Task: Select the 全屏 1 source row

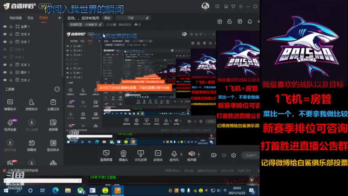Action: [31, 27]
